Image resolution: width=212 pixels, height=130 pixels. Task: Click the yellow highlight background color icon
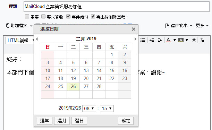point(181,40)
